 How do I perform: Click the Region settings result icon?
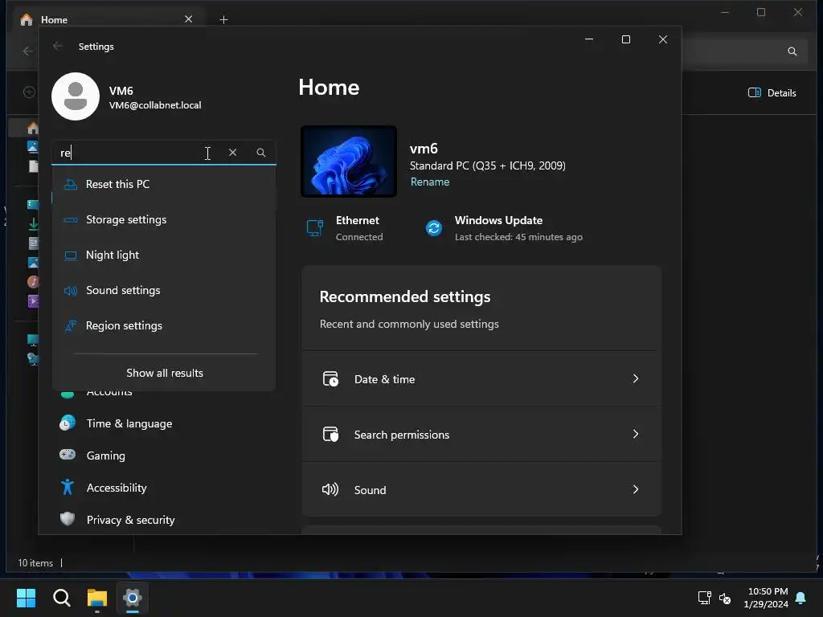pyautogui.click(x=71, y=326)
